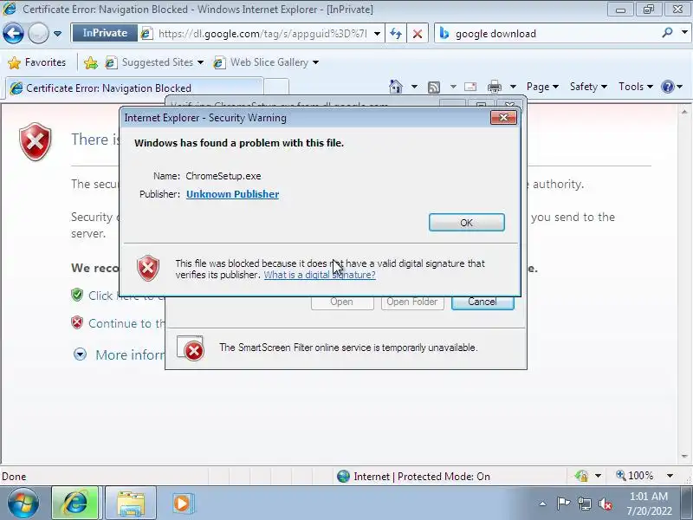
Task: Click Internet Explorer taskbar icon
Action: [75, 504]
